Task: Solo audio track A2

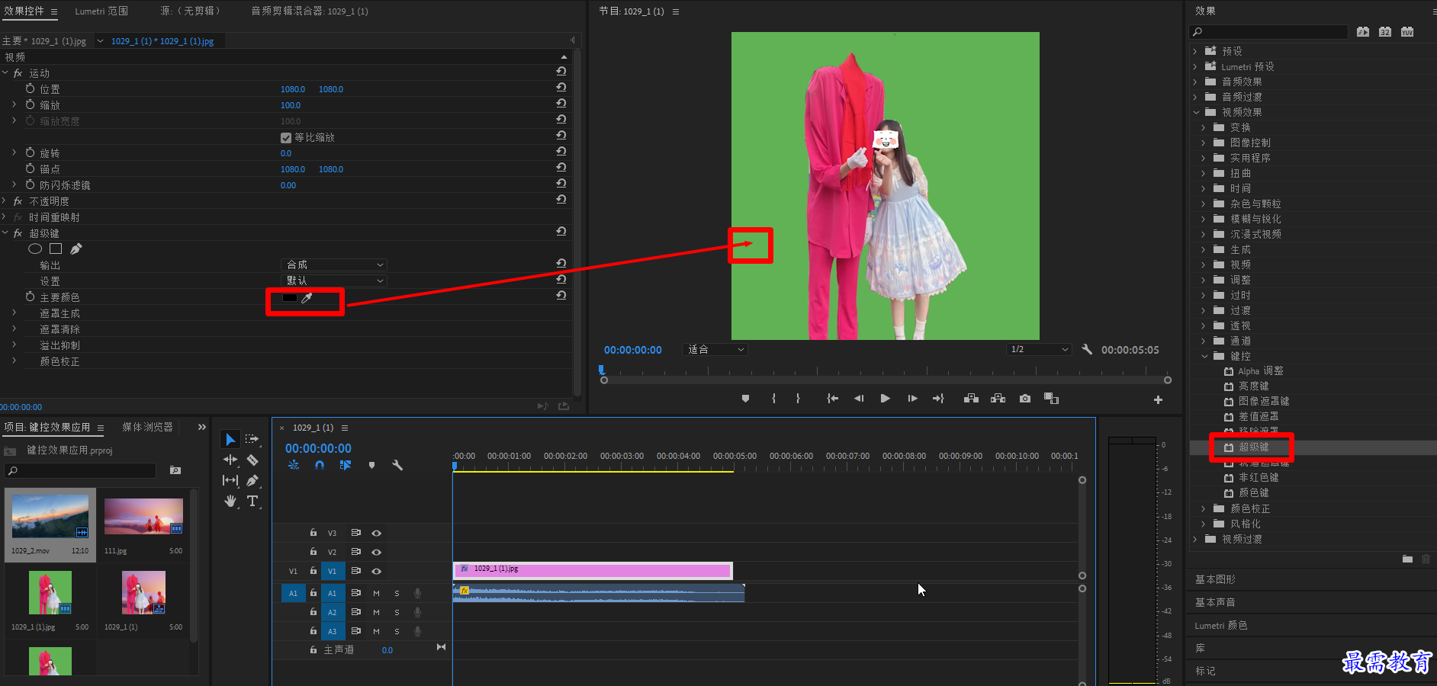Action: click(397, 612)
